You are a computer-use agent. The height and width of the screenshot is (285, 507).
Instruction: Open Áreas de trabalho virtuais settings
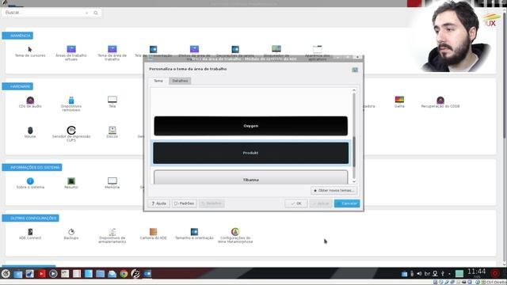click(71, 53)
